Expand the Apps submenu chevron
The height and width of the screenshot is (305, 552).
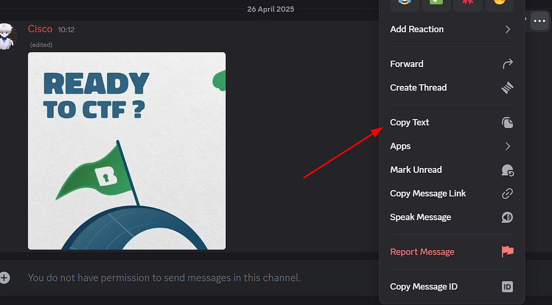508,146
